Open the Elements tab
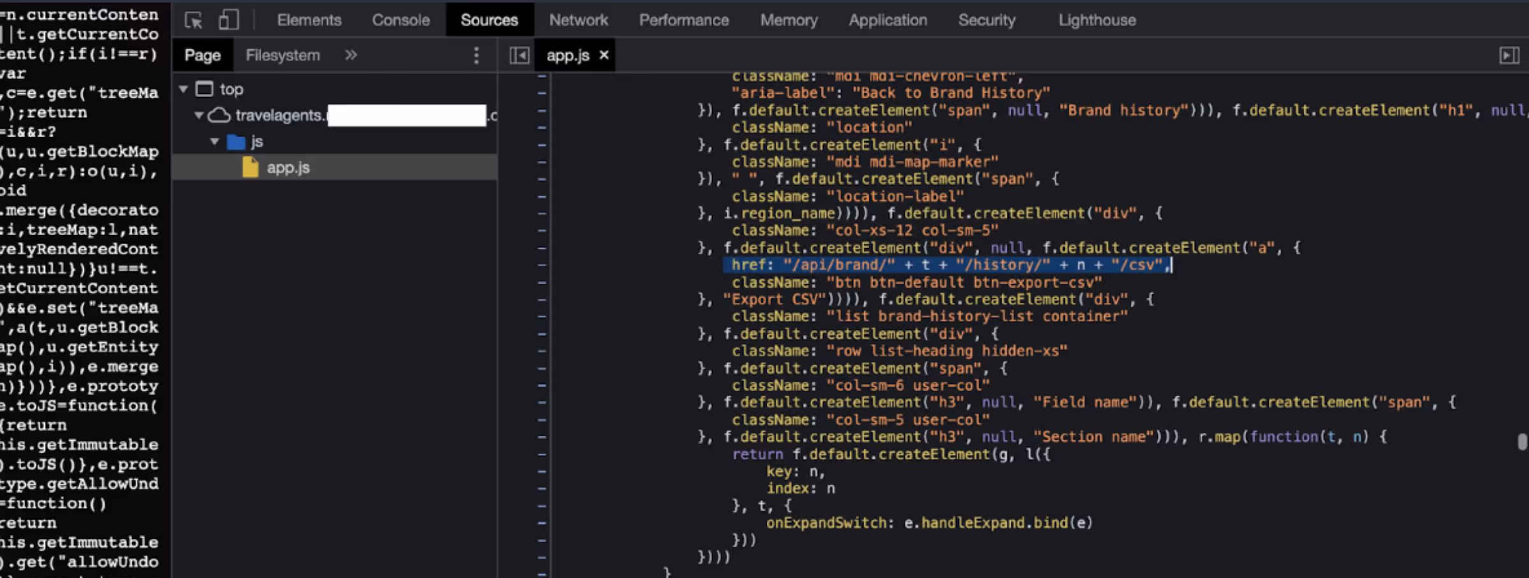Image resolution: width=1529 pixels, height=578 pixels. coord(309,20)
